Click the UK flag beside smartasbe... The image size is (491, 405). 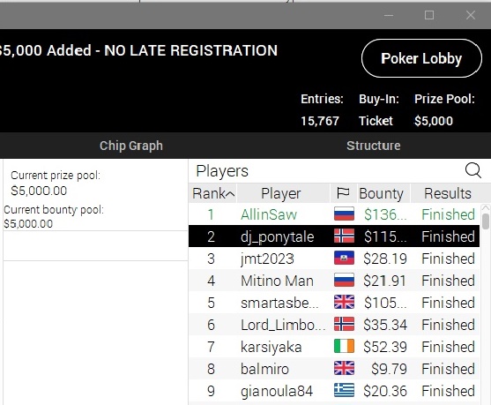tap(344, 302)
